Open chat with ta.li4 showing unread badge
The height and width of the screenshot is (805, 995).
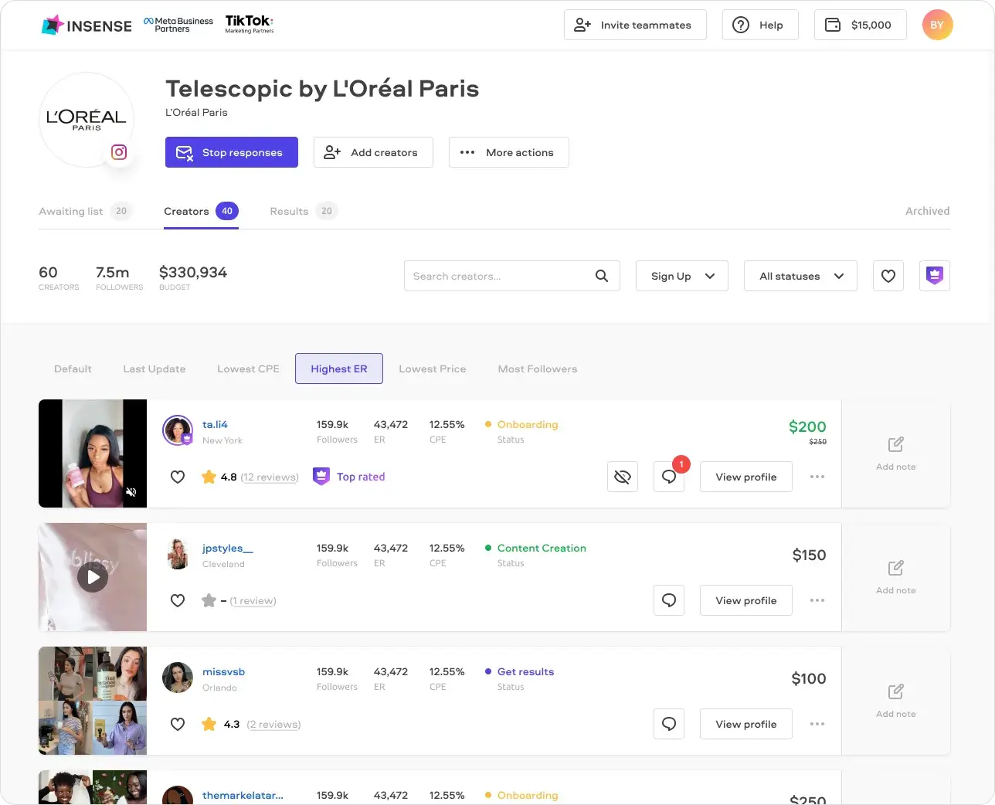tap(669, 477)
